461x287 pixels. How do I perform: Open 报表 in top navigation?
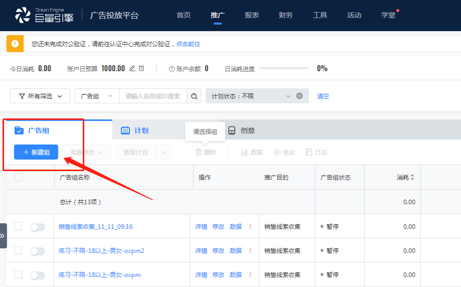pyautogui.click(x=252, y=15)
